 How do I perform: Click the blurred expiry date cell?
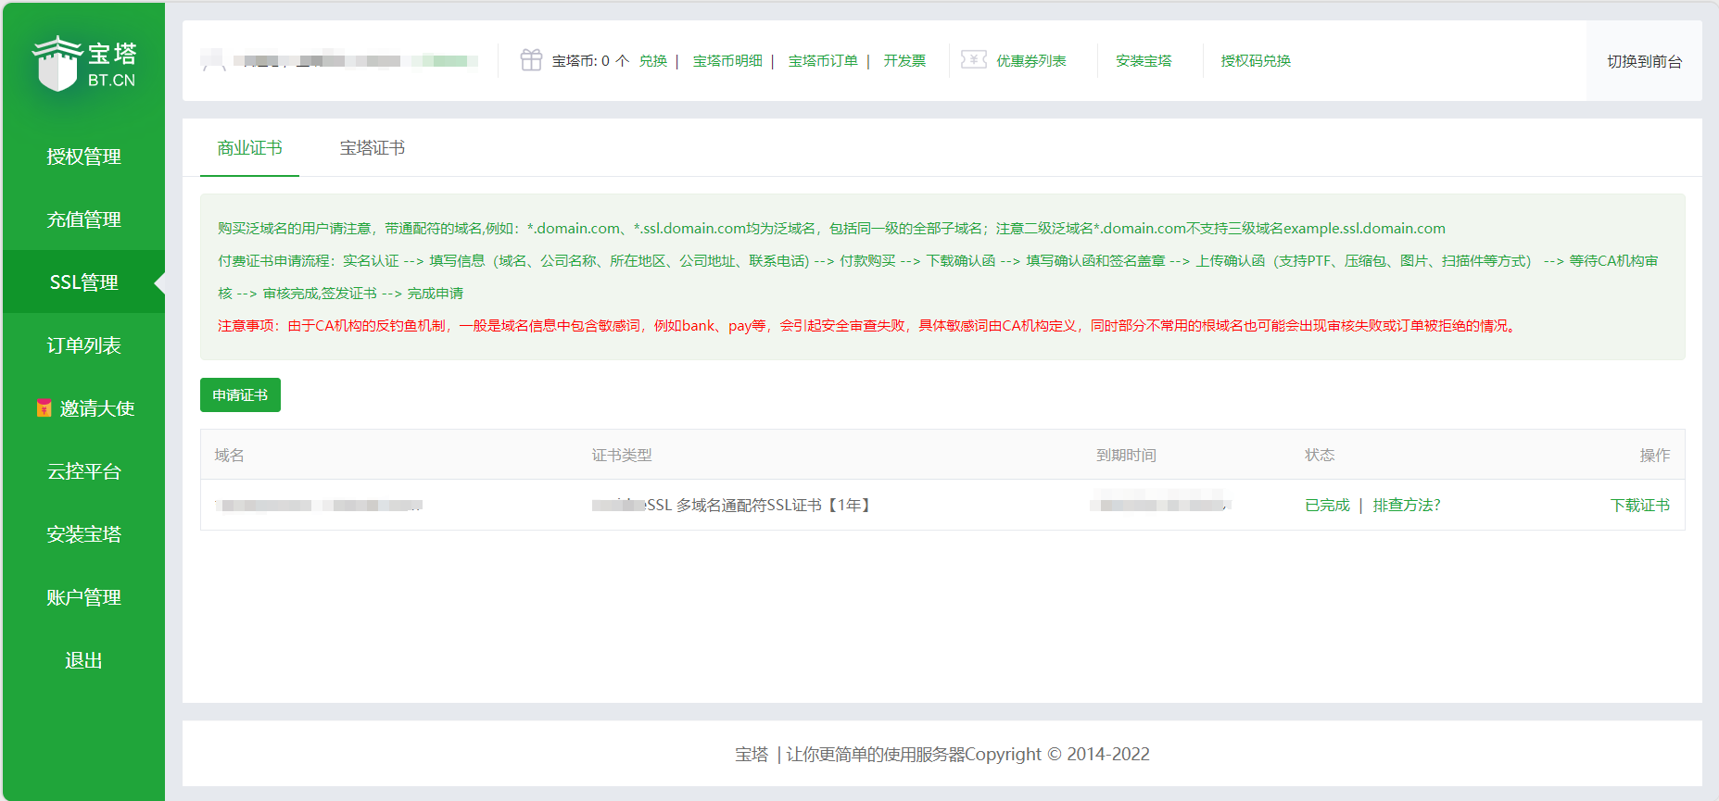click(x=1161, y=506)
